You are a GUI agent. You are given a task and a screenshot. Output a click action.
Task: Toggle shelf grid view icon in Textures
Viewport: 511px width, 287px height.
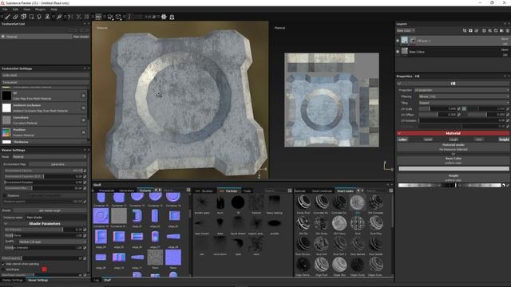click(188, 190)
